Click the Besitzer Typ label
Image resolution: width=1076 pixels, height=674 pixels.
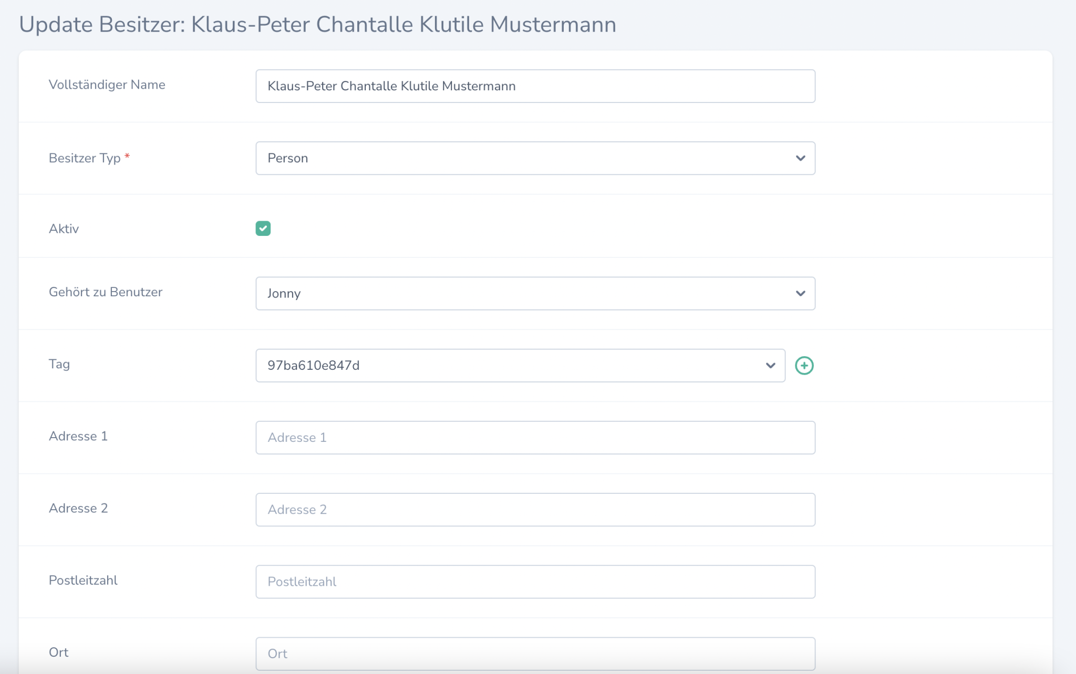point(85,158)
